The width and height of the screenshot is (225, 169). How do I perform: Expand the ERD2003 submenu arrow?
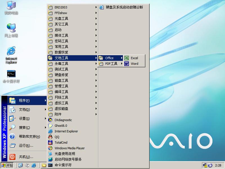96,7
